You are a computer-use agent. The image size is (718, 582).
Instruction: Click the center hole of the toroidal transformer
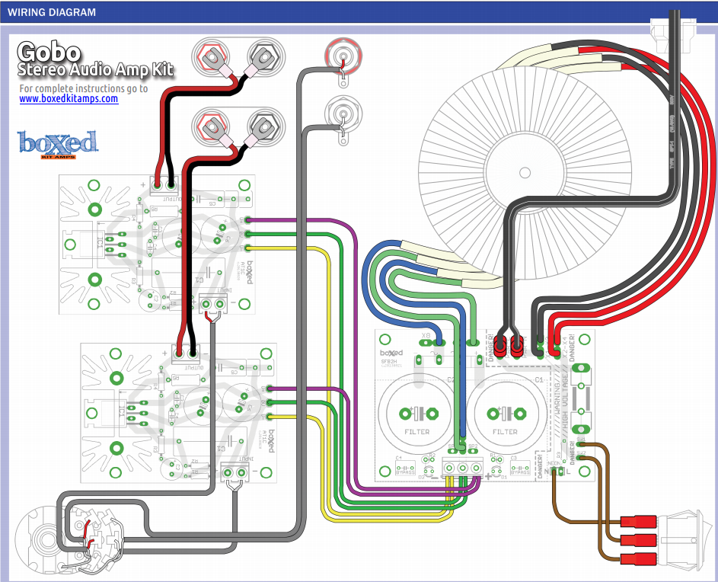[525, 173]
